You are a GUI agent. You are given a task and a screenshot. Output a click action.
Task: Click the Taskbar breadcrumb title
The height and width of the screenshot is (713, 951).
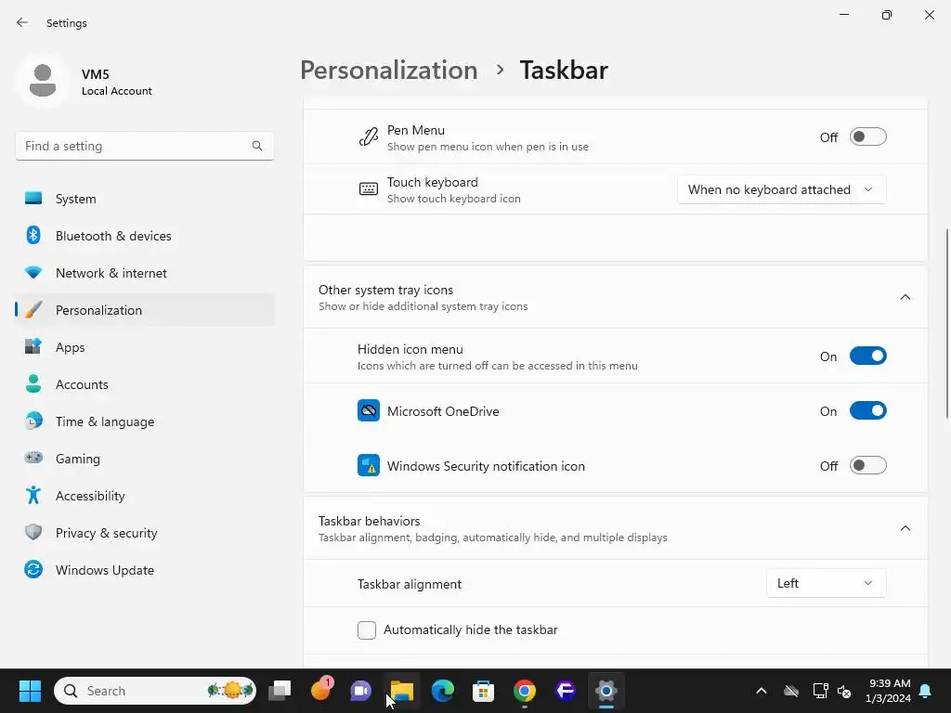click(564, 71)
